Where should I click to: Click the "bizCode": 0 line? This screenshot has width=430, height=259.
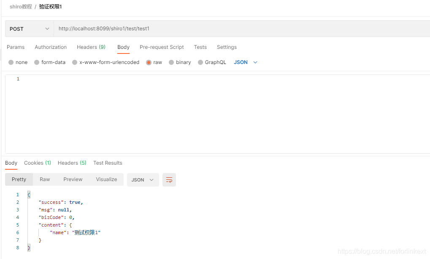coord(57,217)
